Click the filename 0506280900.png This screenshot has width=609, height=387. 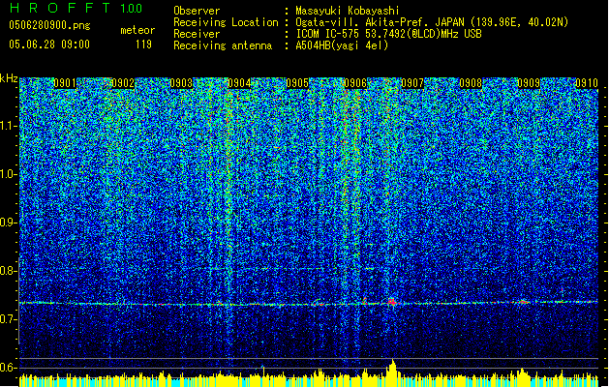pos(49,25)
